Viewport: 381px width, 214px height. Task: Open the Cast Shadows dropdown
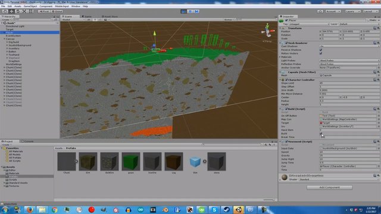coord(349,46)
